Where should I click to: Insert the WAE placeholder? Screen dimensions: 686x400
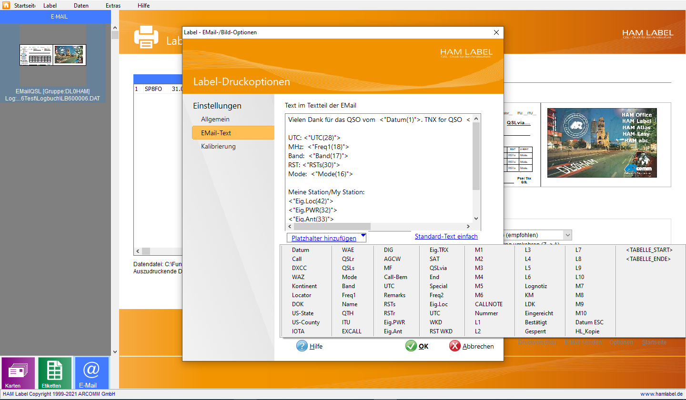click(348, 250)
